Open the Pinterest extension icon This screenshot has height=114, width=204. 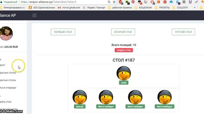pos(133,2)
